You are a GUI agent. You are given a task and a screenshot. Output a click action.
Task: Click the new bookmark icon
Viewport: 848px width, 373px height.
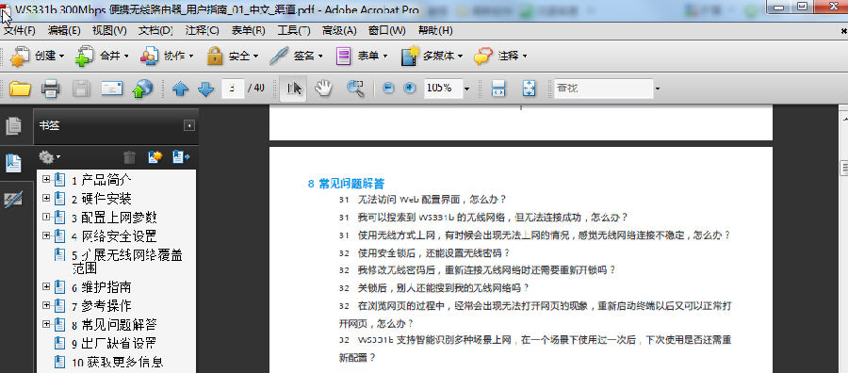pyautogui.click(x=155, y=157)
